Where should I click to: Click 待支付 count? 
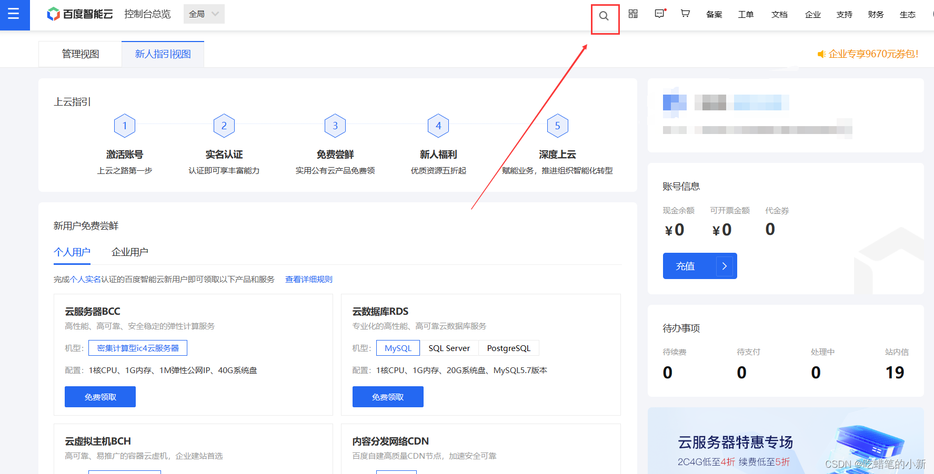(x=742, y=373)
